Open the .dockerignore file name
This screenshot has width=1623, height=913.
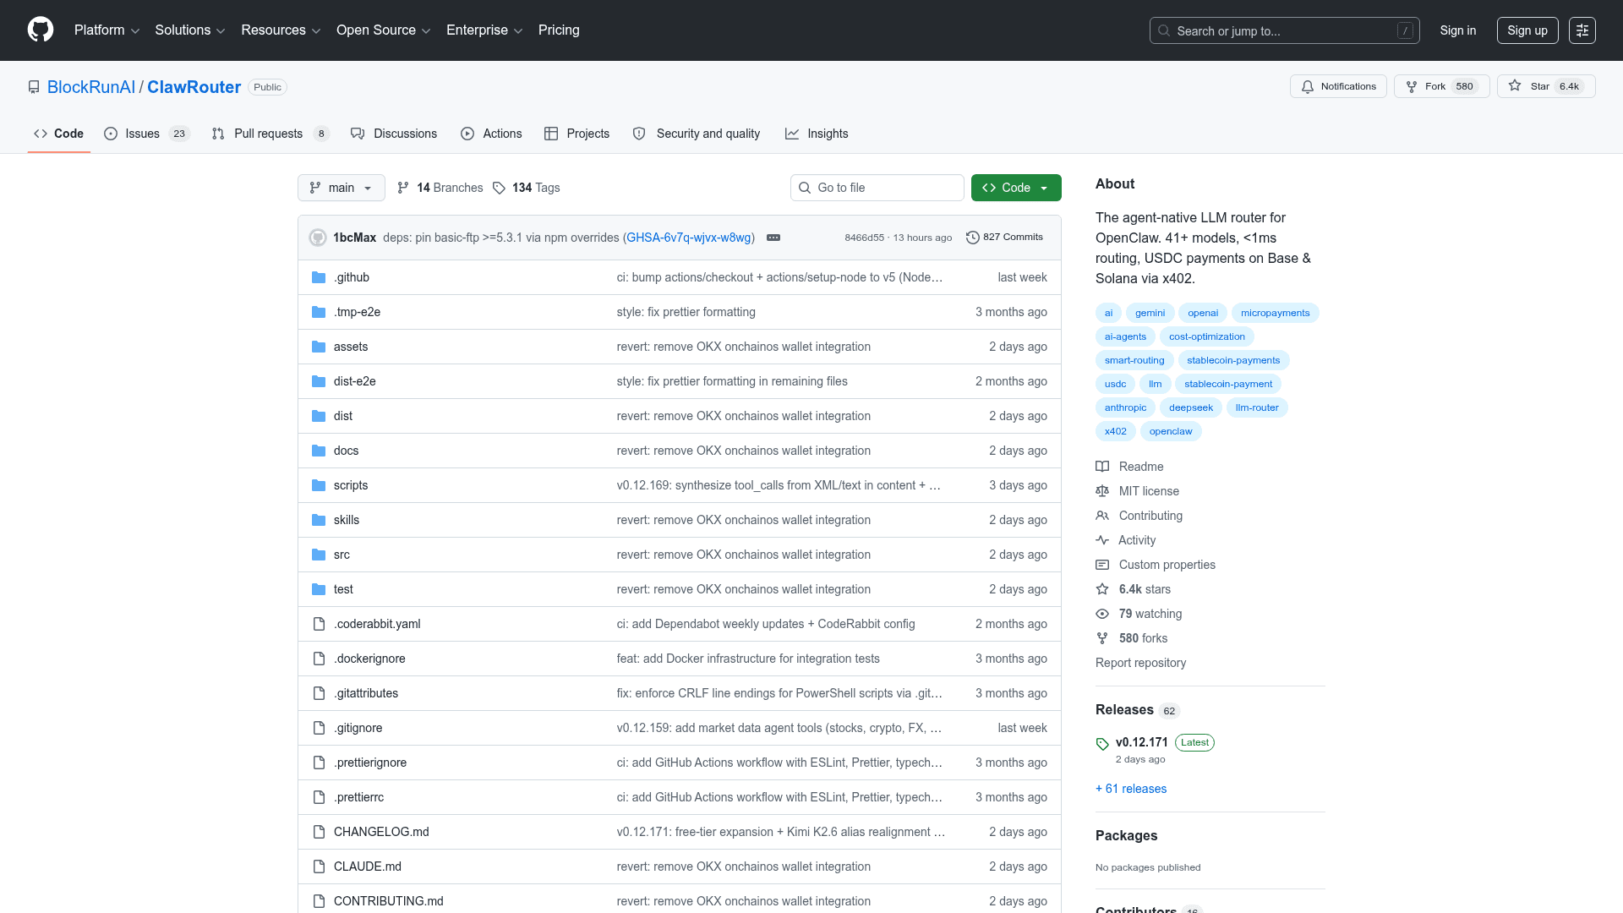tap(369, 659)
